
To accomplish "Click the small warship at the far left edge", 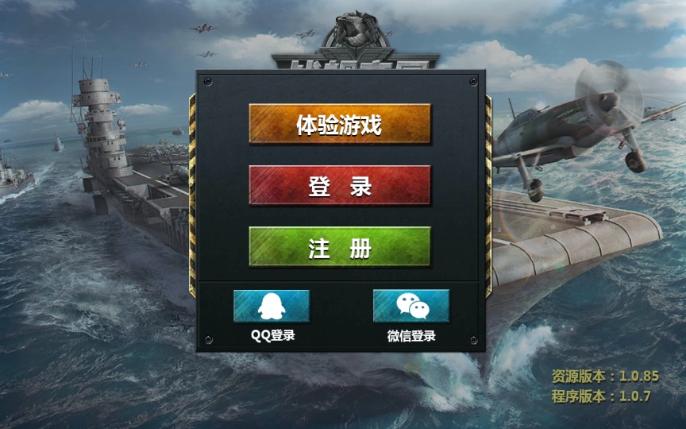I will 13,175.
